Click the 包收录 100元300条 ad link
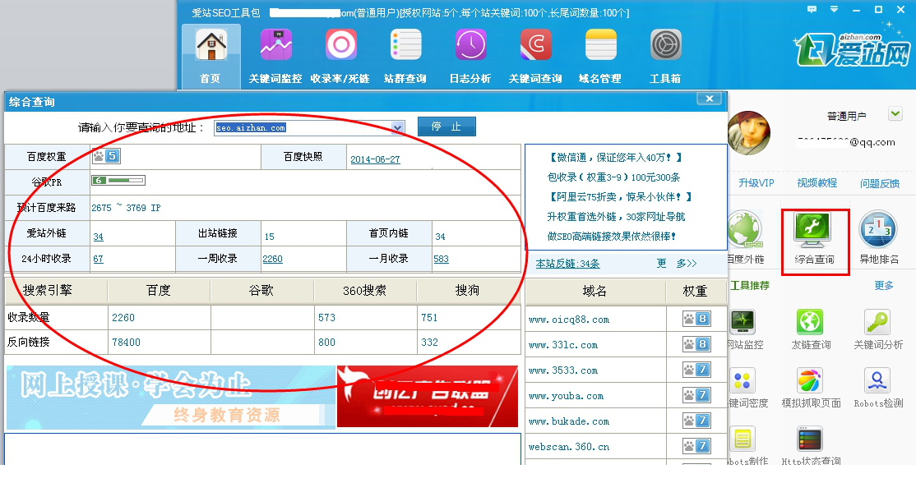Viewport: 916px width, 483px height. (613, 177)
